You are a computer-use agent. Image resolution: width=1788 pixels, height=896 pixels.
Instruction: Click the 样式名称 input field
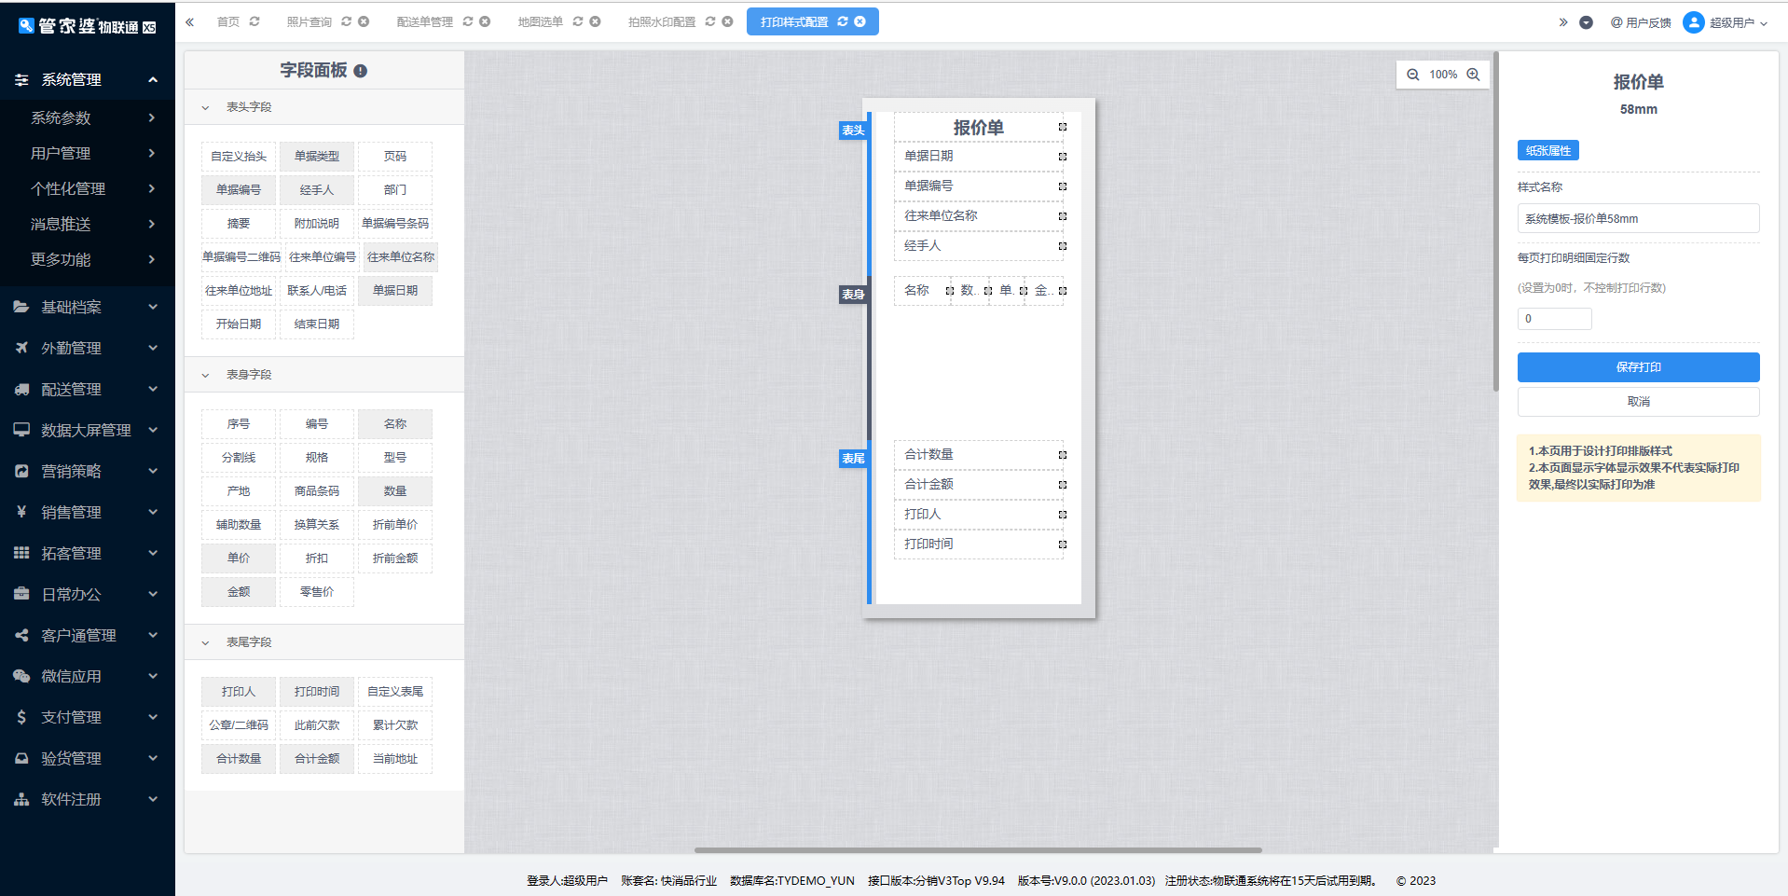(x=1638, y=218)
